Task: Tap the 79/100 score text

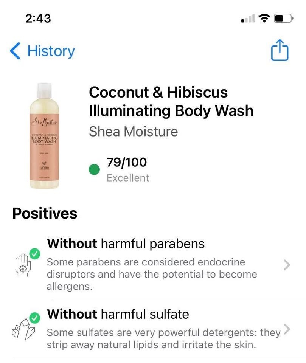Action: point(126,163)
